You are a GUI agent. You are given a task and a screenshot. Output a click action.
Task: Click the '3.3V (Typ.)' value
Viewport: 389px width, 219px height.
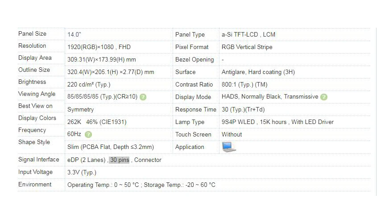point(82,172)
